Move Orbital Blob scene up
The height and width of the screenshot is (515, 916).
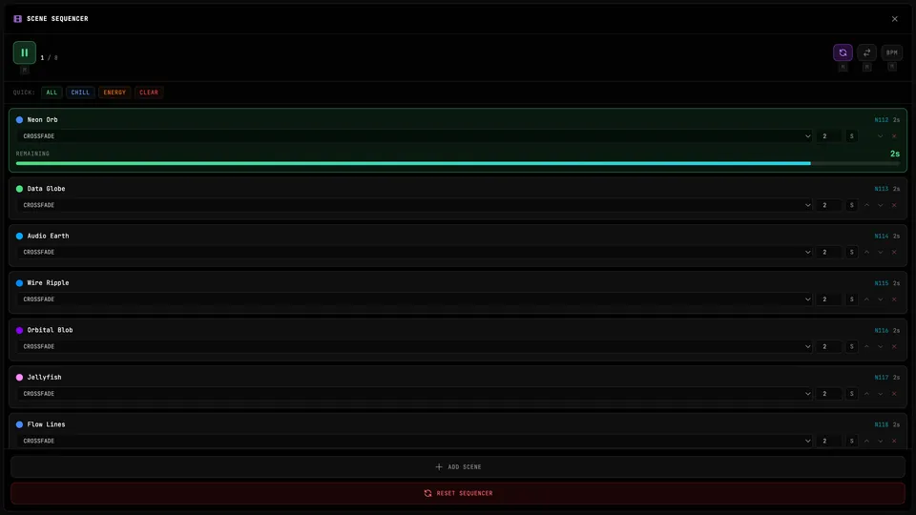click(867, 346)
